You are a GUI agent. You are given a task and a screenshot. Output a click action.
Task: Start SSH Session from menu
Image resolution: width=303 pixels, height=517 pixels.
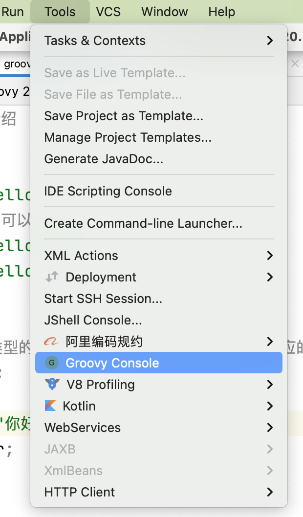coord(103,299)
